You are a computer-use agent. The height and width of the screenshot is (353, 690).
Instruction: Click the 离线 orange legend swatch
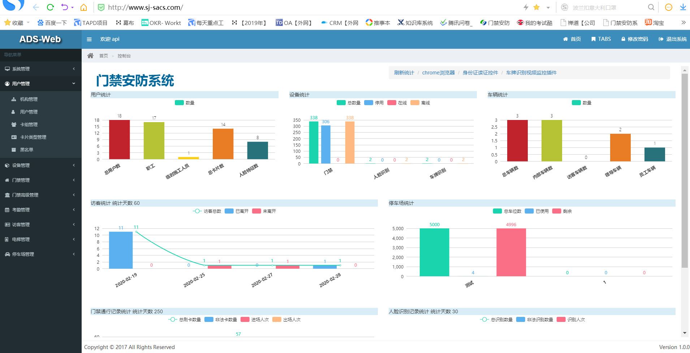coord(415,103)
